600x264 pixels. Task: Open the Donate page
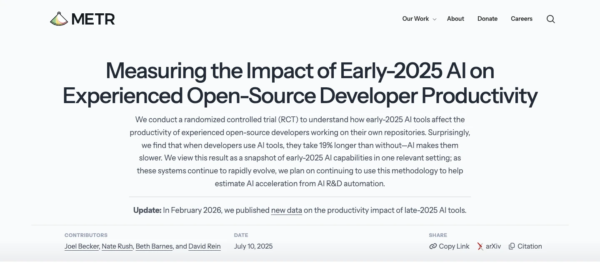(487, 19)
